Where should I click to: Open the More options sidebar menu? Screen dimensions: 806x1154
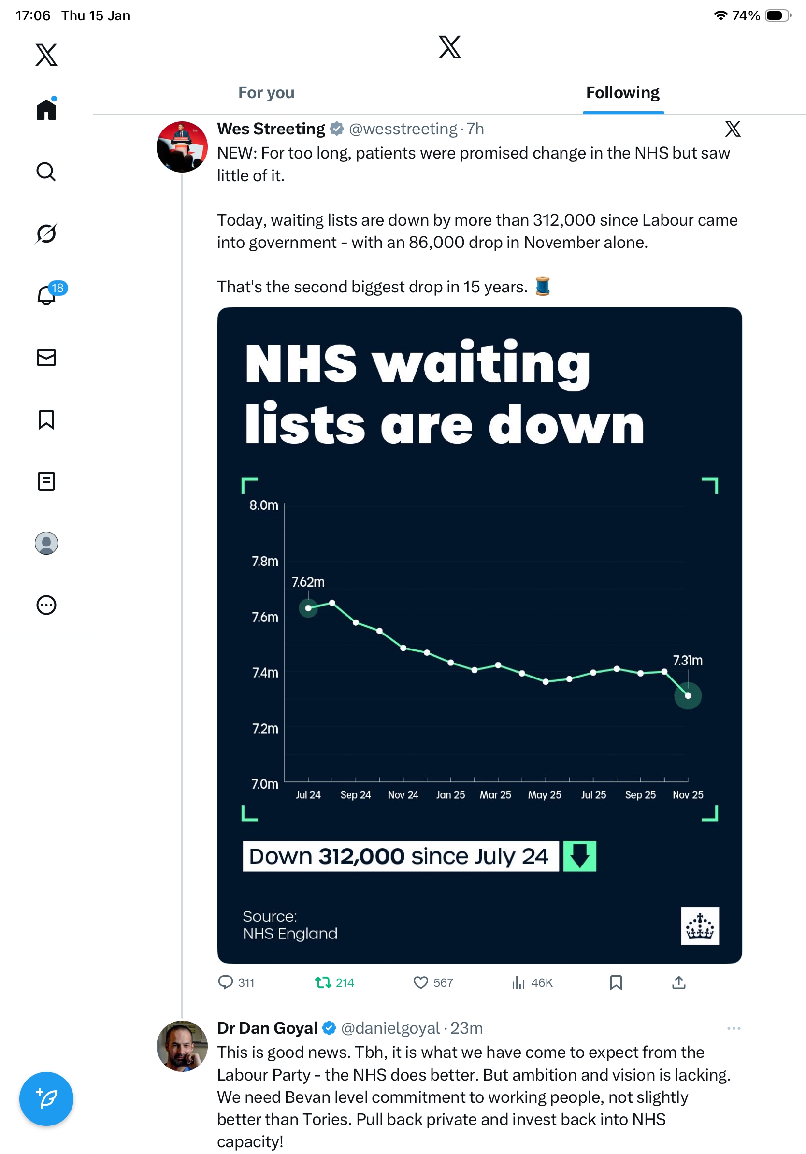[46, 605]
